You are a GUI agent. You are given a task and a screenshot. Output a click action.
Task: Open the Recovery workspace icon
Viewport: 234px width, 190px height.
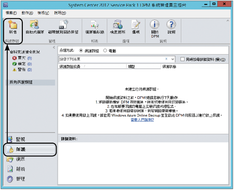[10, 159]
